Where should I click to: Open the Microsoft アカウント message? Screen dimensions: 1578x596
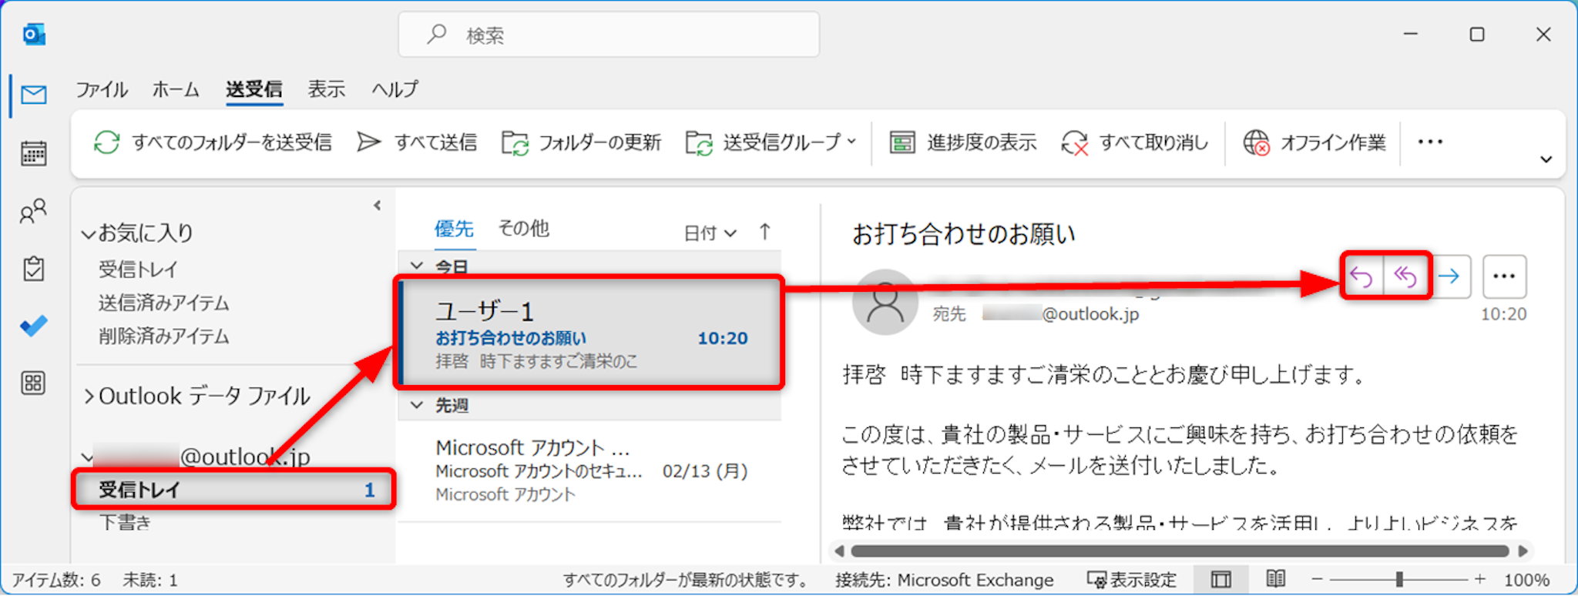[x=590, y=471]
